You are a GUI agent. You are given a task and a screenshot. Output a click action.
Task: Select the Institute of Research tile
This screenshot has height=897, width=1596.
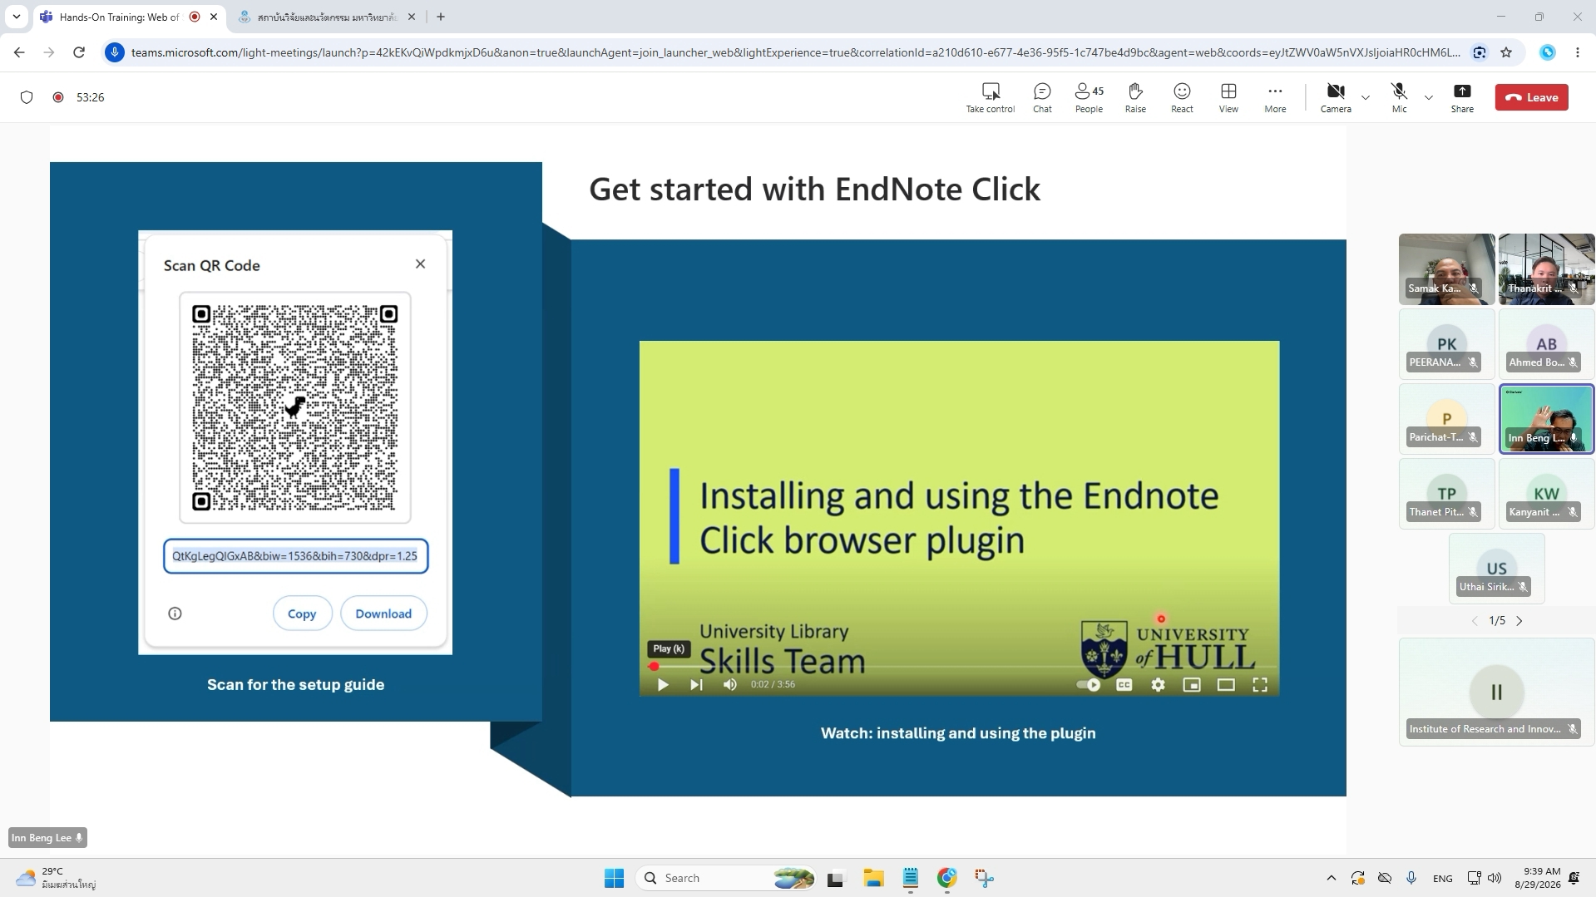(x=1496, y=692)
